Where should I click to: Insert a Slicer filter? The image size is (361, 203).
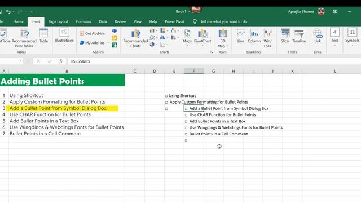tap(285, 36)
